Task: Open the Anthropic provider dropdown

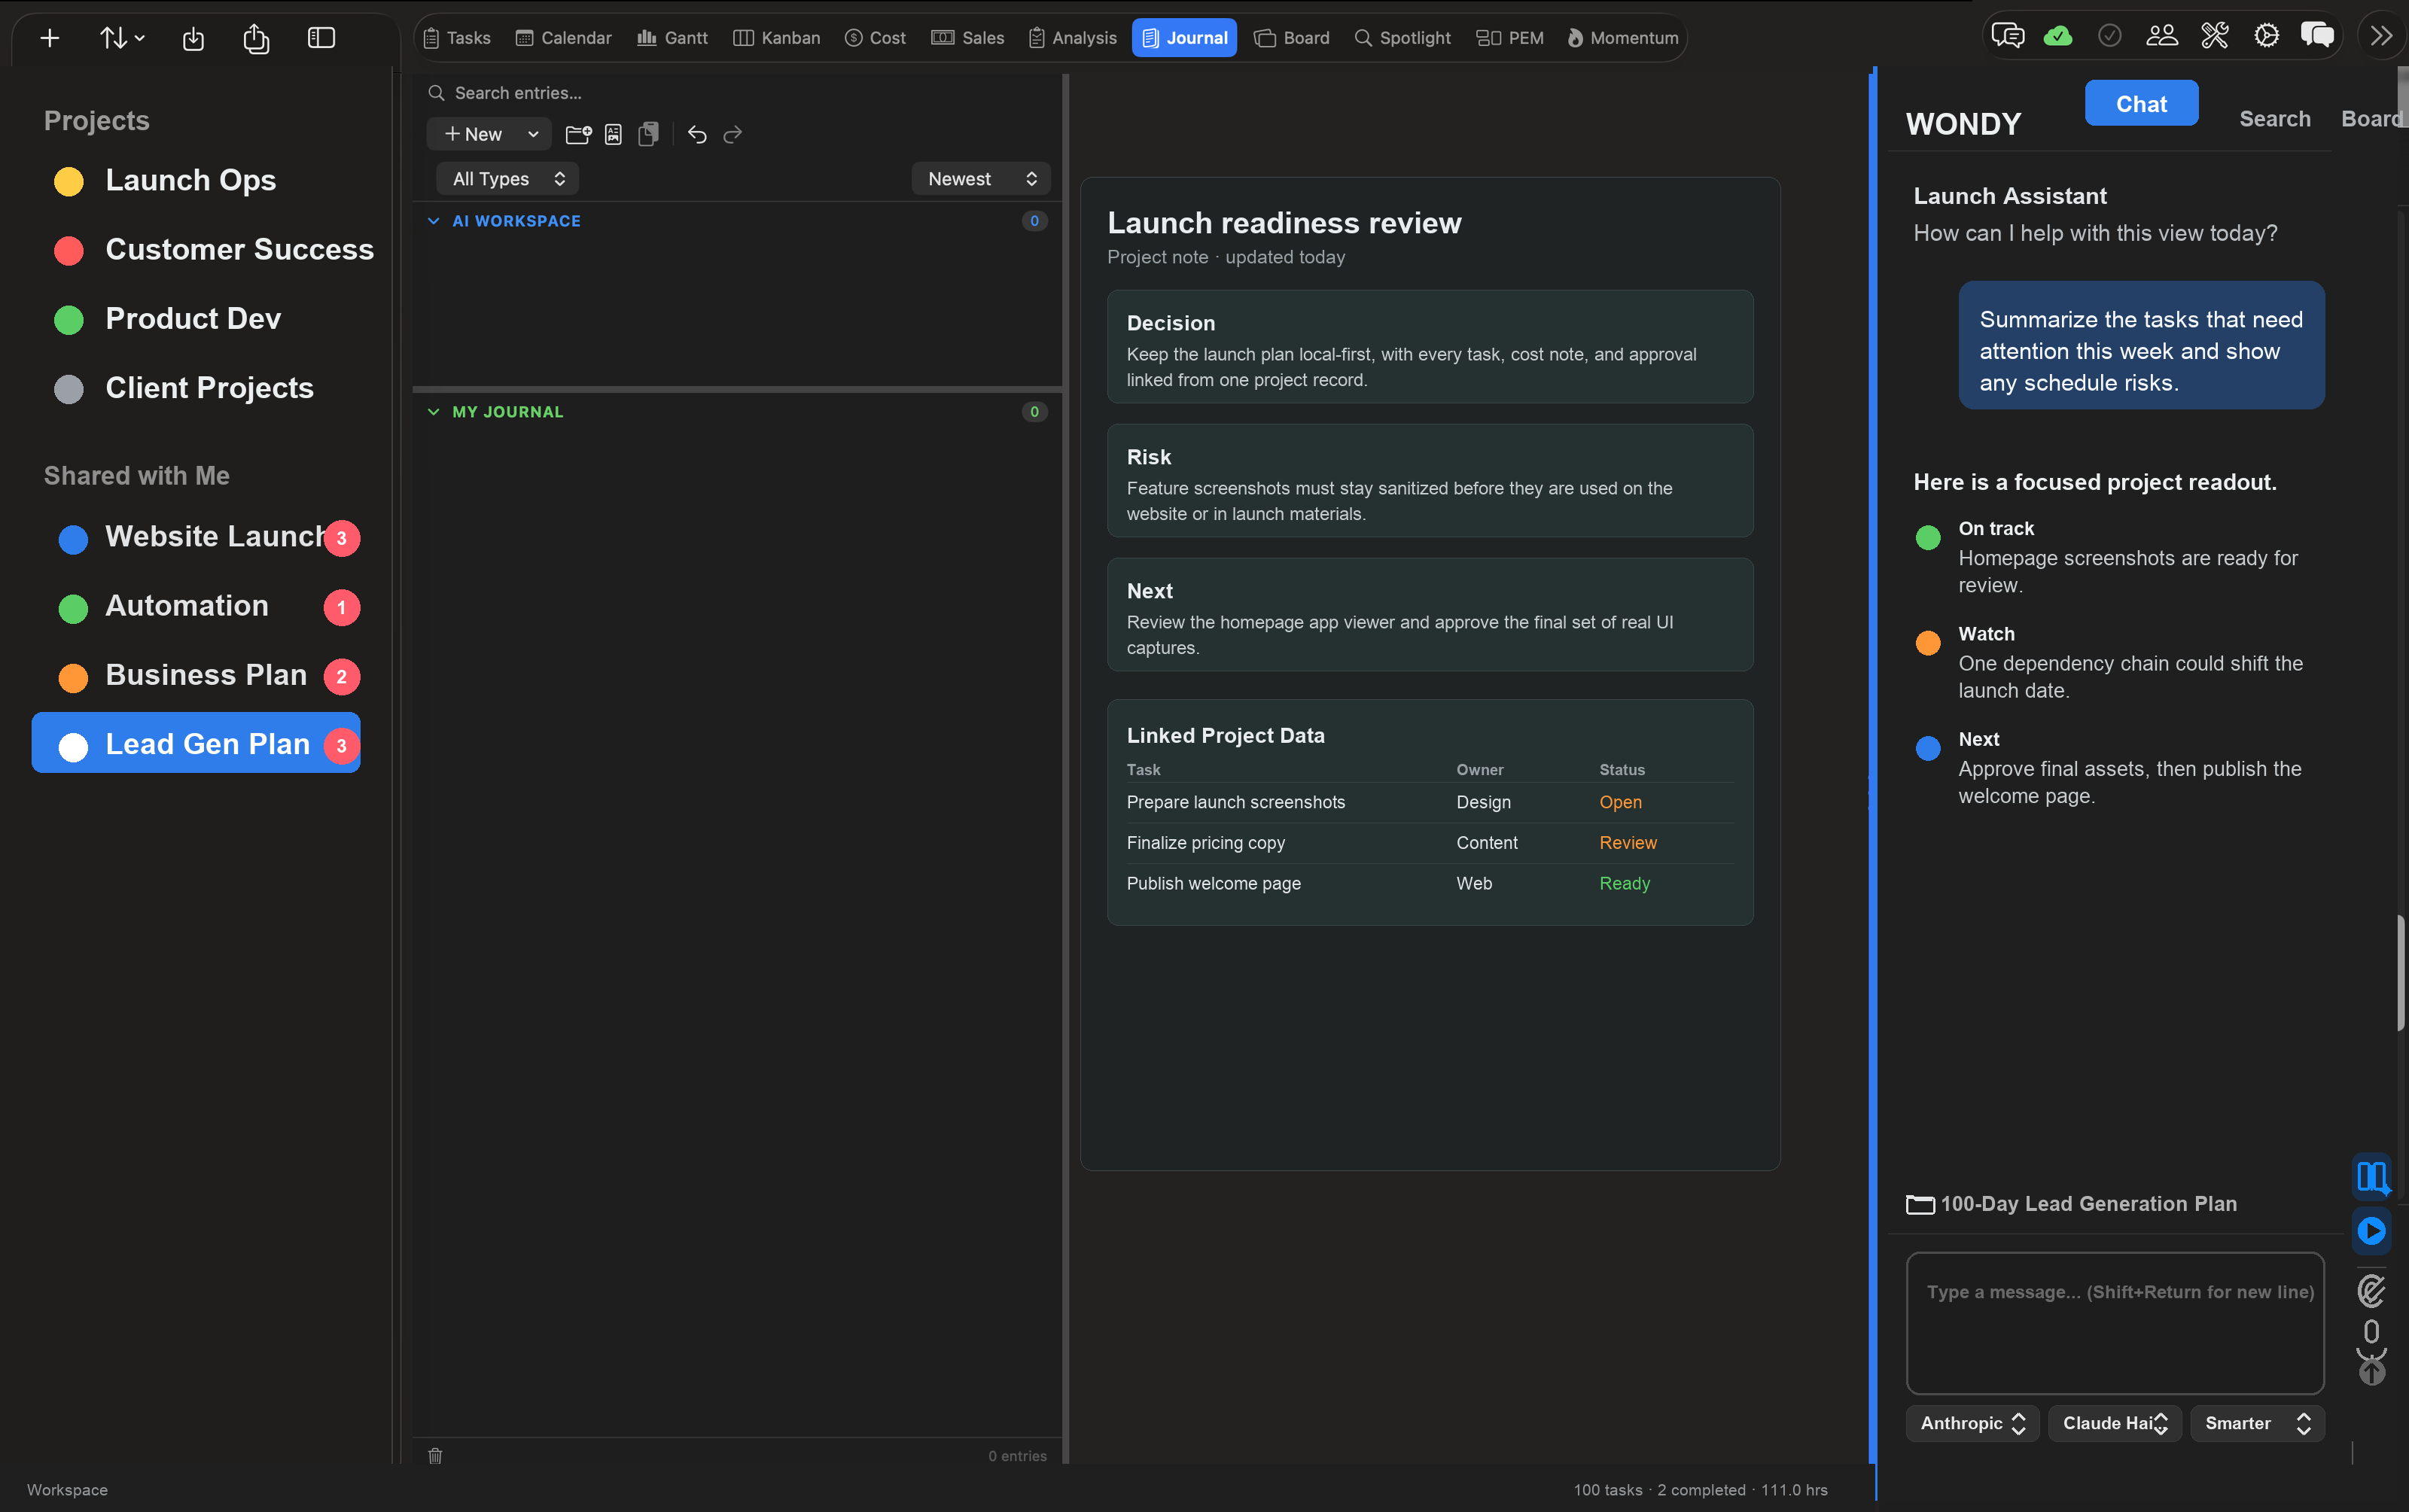Action: (1973, 1423)
